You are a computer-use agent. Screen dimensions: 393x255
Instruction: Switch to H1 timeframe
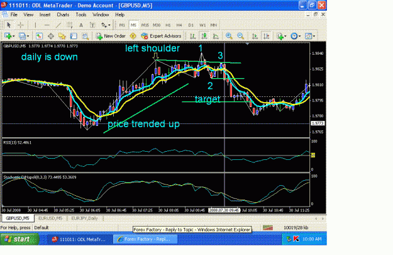168,25
